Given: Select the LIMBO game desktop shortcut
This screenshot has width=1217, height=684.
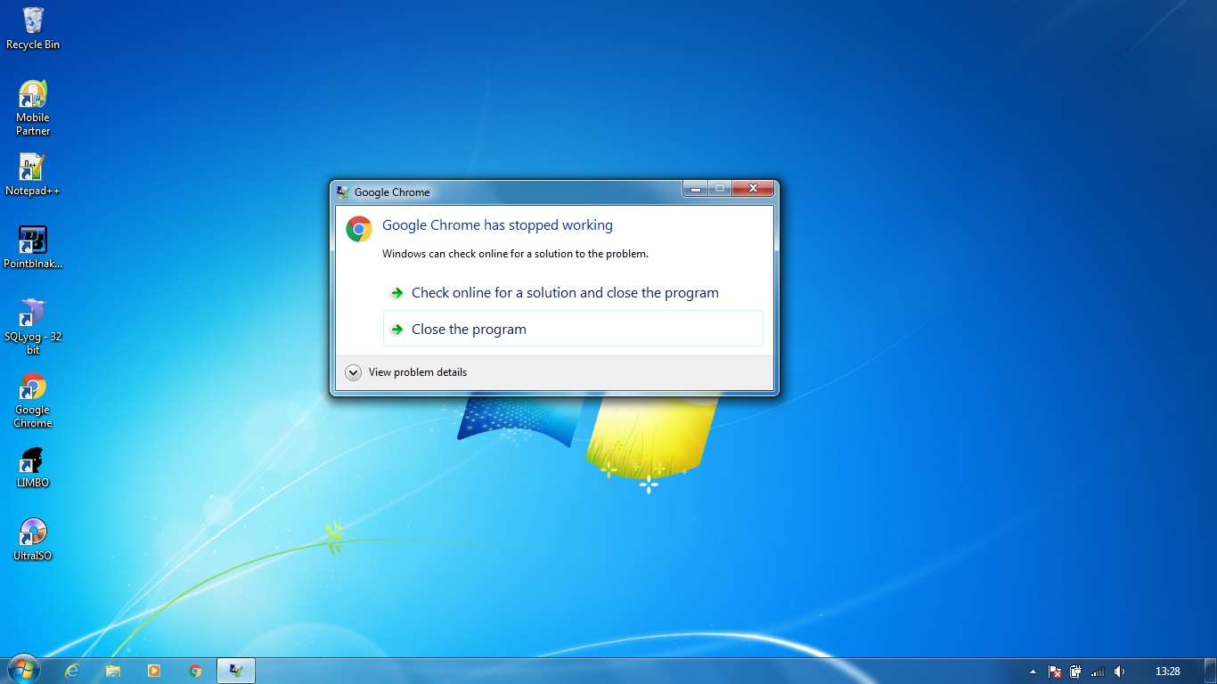Looking at the screenshot, I should [33, 467].
